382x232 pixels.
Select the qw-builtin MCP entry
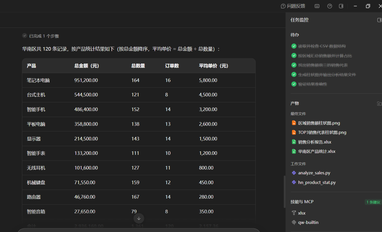[308, 222]
